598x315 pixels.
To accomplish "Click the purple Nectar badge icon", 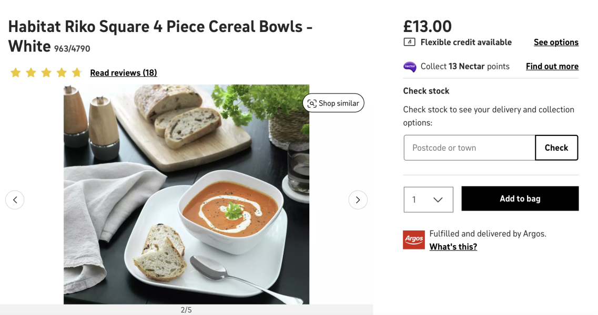I will click(409, 67).
